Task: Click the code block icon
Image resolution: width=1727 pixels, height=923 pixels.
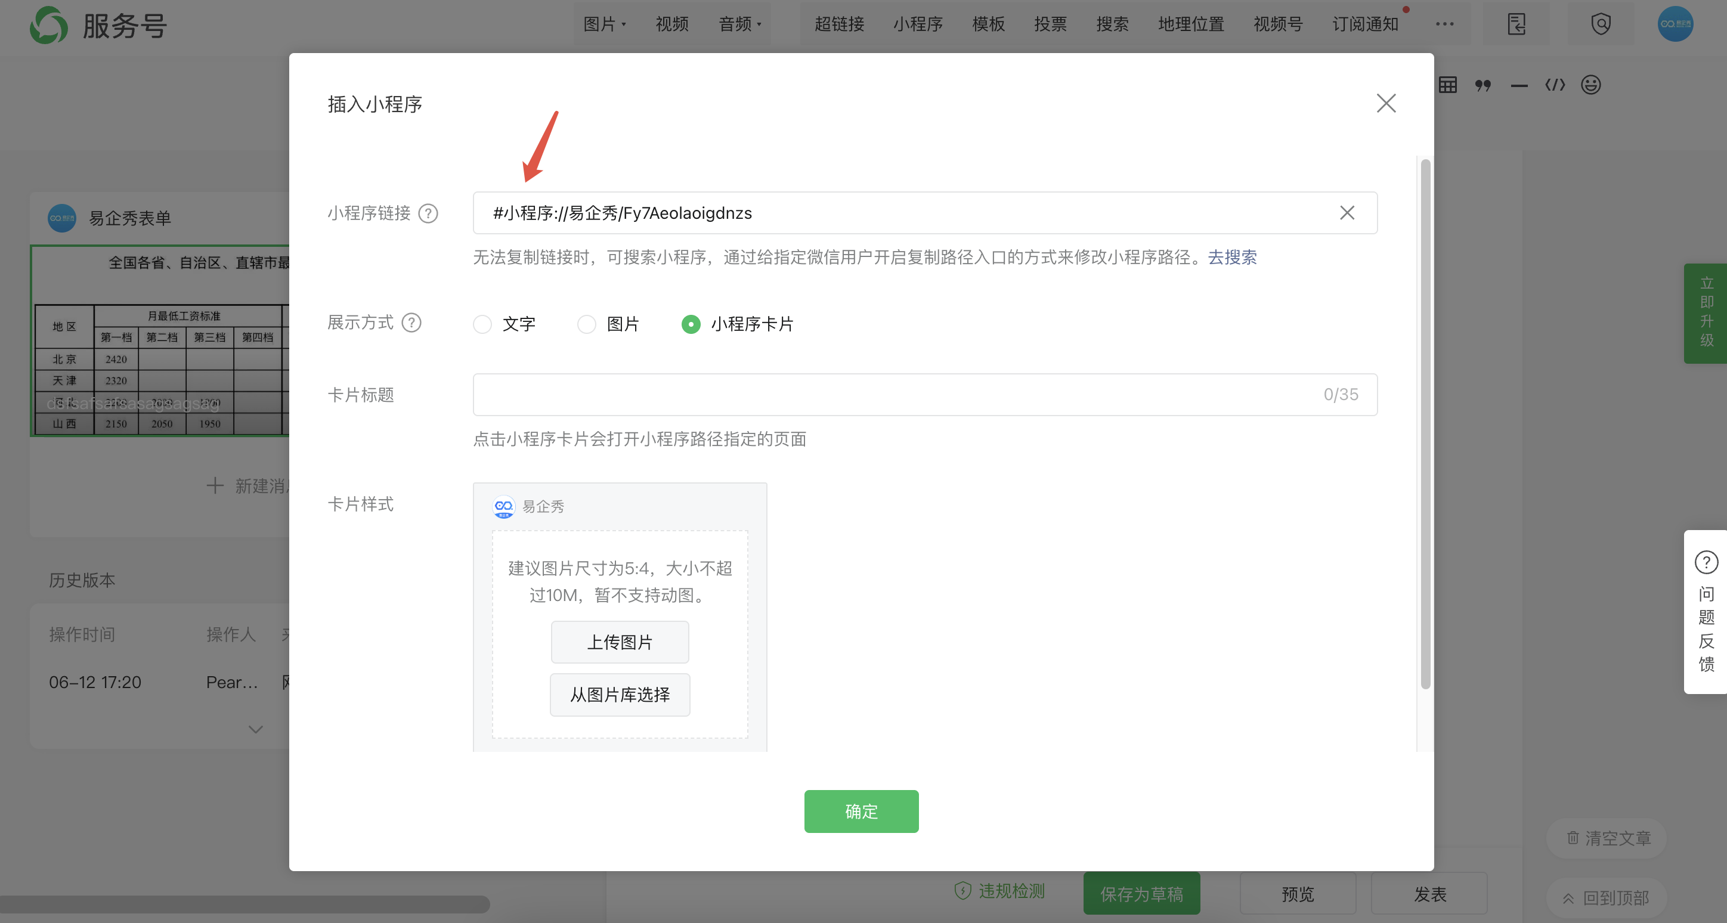Action: pyautogui.click(x=1555, y=85)
